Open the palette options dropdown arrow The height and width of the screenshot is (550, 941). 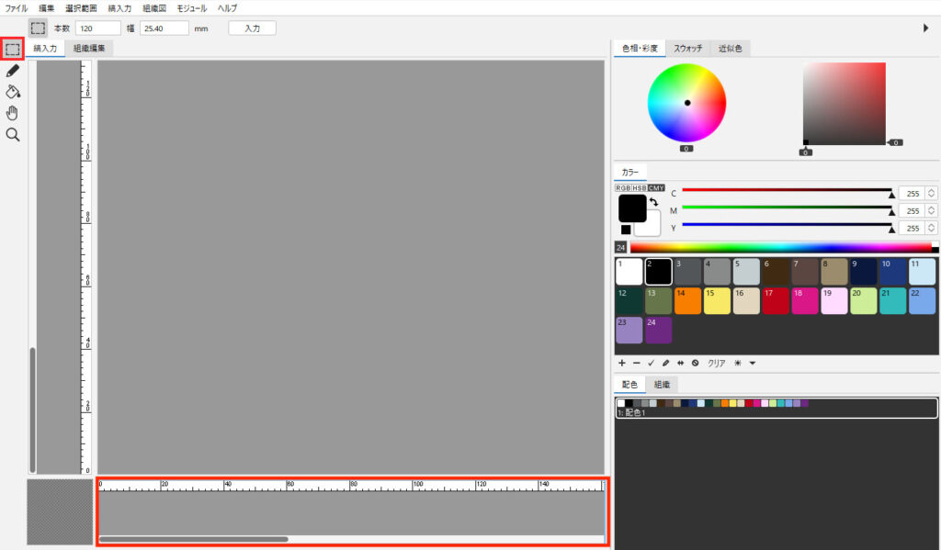click(x=753, y=363)
